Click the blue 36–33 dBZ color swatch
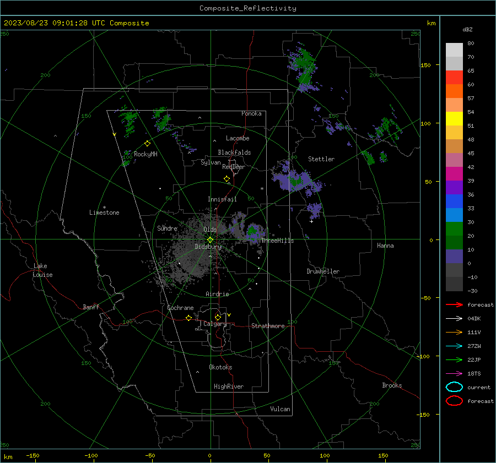The height and width of the screenshot is (463, 496). (454, 201)
